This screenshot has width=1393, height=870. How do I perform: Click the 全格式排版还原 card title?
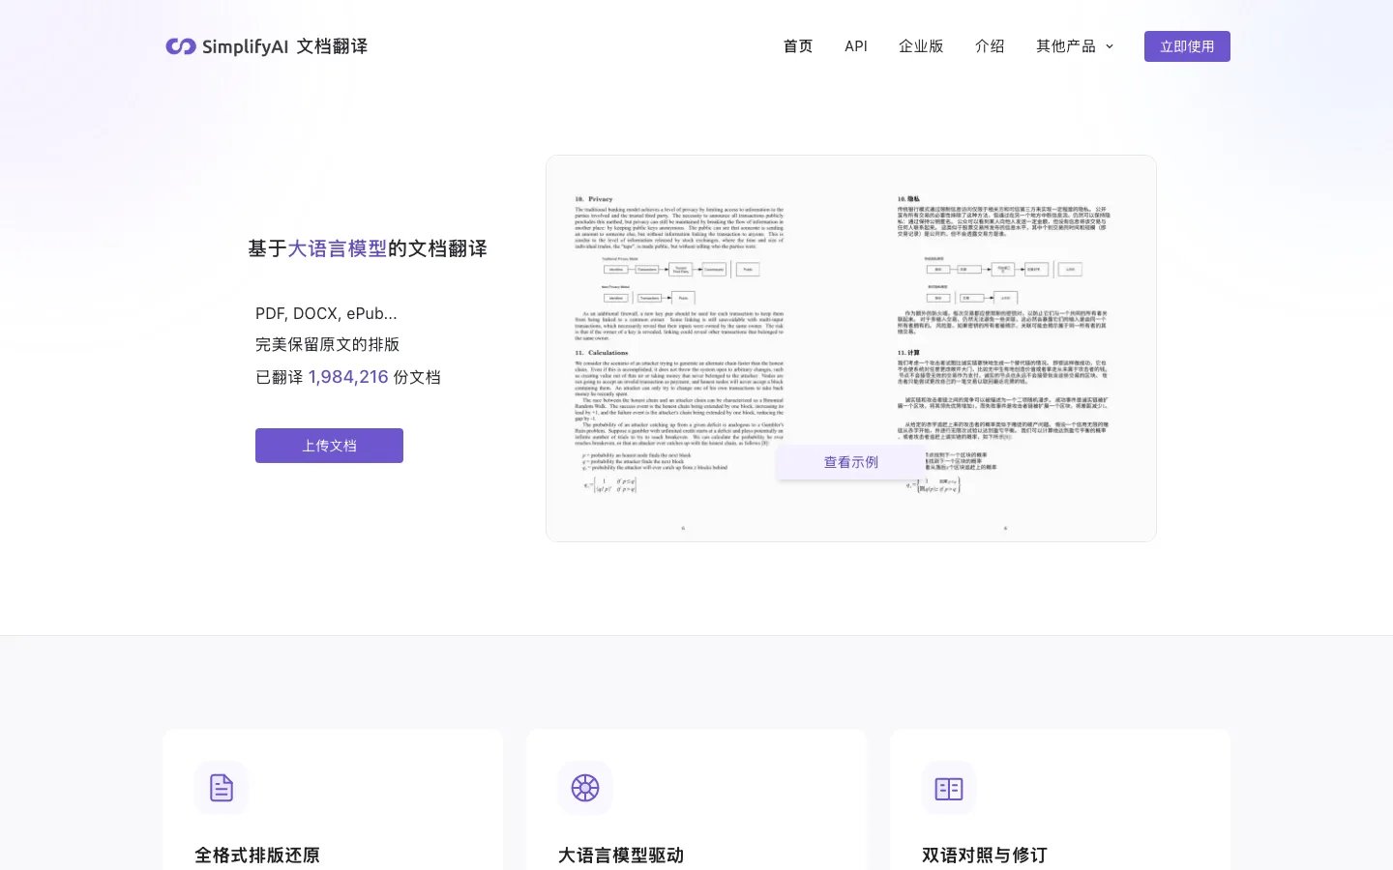pyautogui.click(x=257, y=855)
